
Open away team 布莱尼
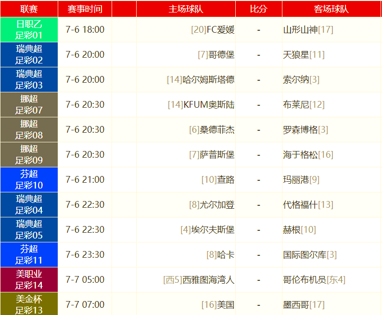(296, 105)
